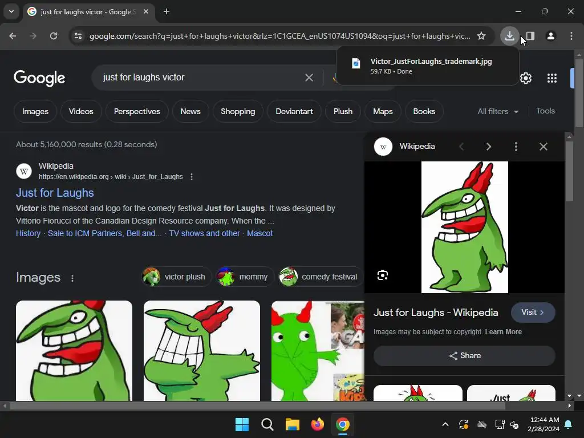
Task: Open downloaded Victor_JustForLaughs_trademark.jpg file
Action: 427,66
